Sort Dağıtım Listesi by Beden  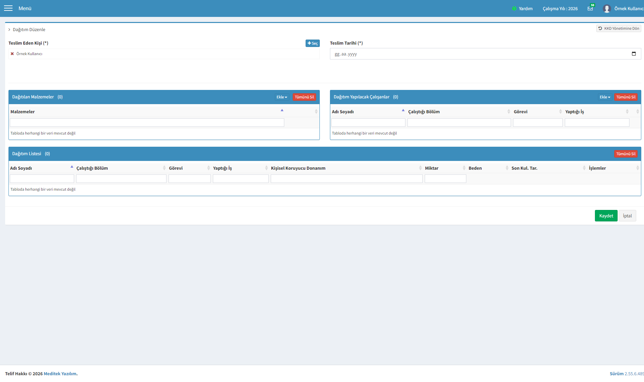coord(489,168)
